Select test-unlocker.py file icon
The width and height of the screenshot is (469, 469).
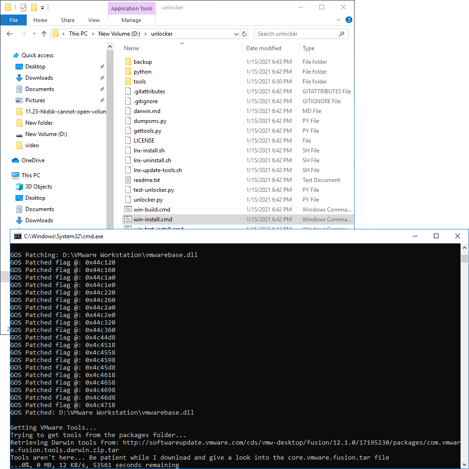pyautogui.click(x=128, y=190)
